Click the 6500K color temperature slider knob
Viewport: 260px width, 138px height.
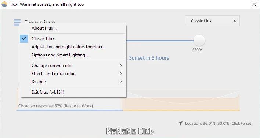[x=199, y=41]
